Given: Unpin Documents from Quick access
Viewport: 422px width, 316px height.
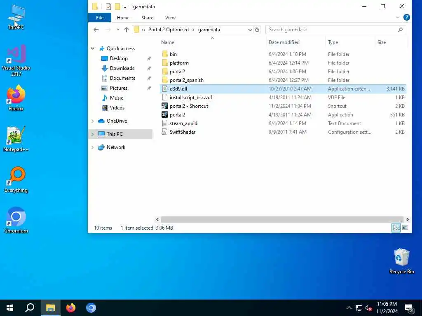Looking at the screenshot, I should (149, 78).
